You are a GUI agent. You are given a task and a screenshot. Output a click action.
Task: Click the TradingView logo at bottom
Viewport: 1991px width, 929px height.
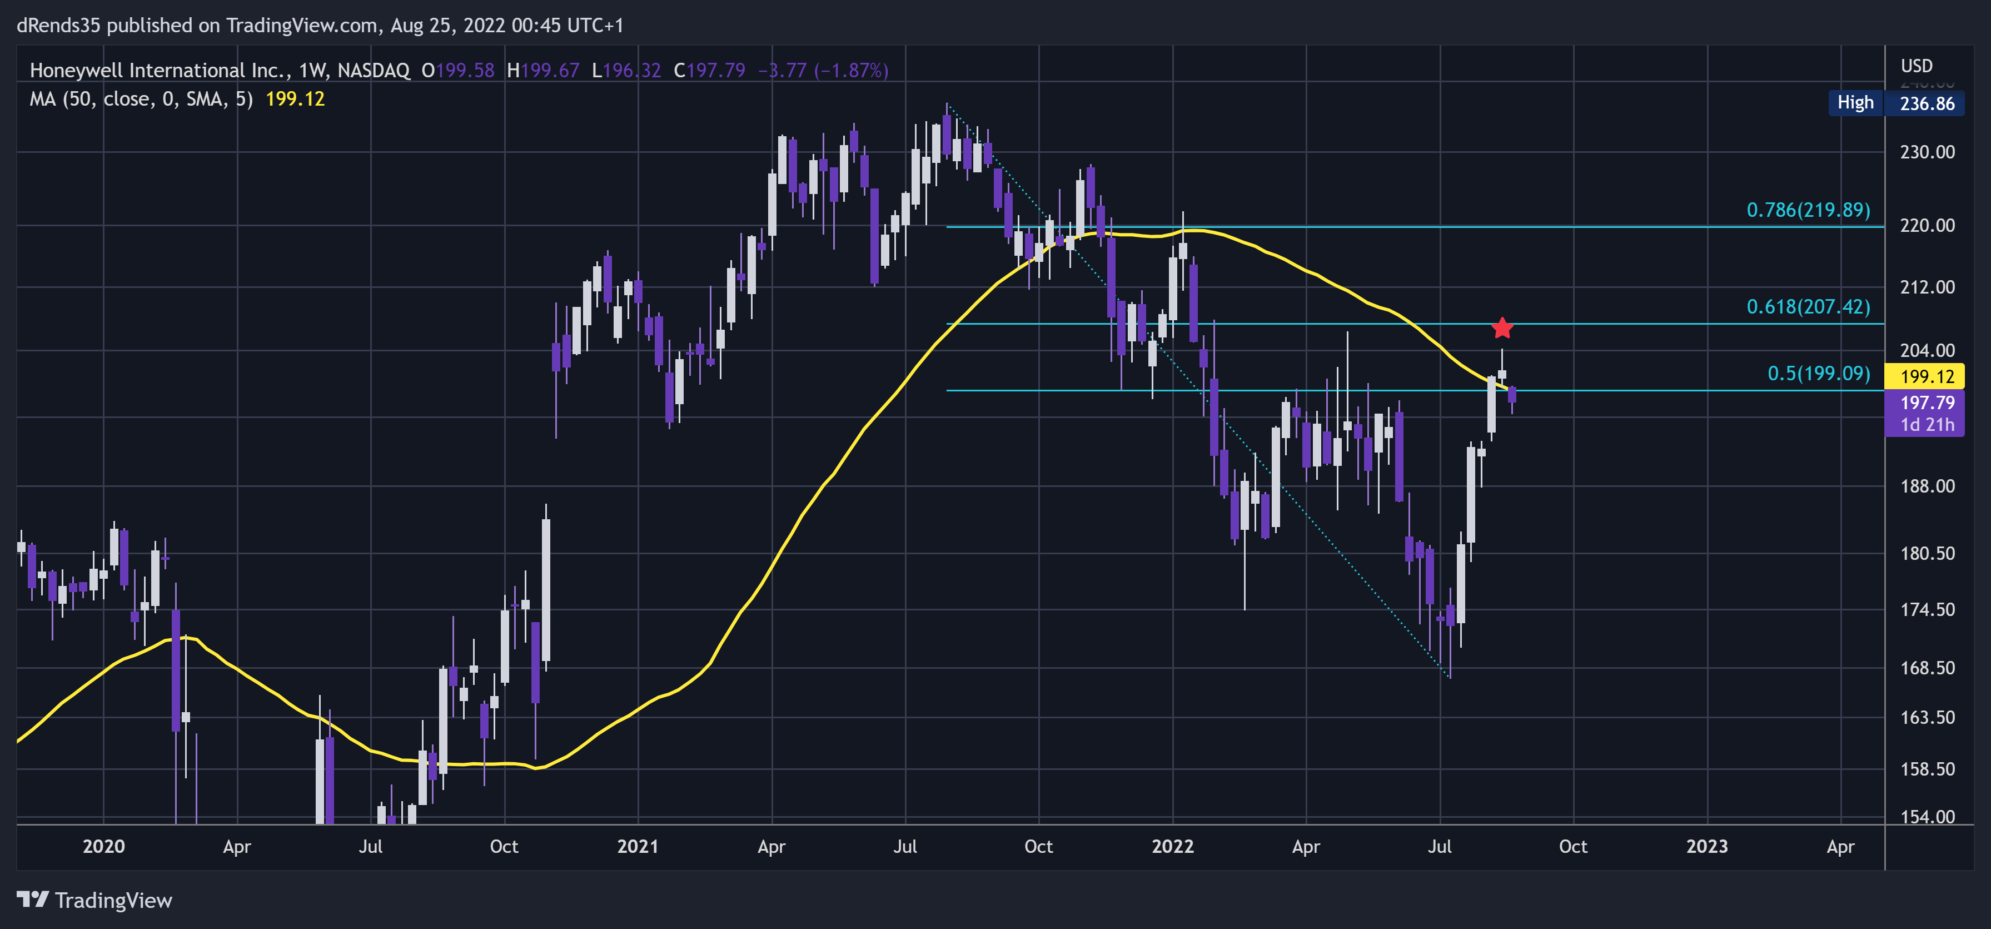click(x=94, y=901)
